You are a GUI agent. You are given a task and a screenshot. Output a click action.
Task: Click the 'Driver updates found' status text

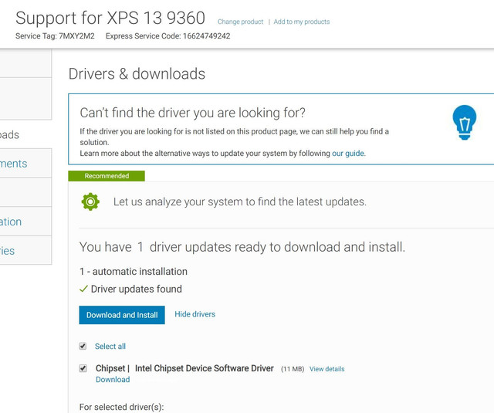point(137,289)
